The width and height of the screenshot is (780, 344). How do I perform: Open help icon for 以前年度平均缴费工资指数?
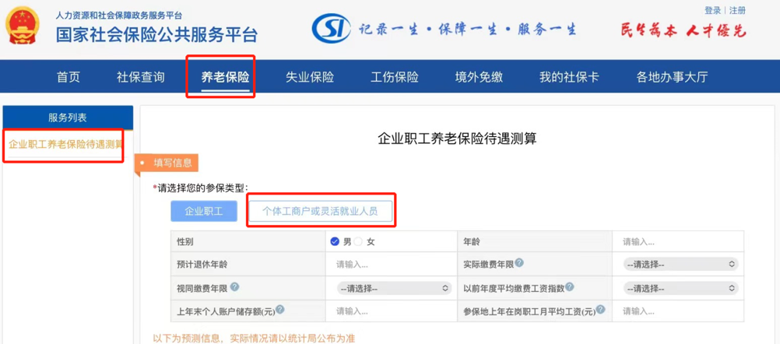point(570,287)
